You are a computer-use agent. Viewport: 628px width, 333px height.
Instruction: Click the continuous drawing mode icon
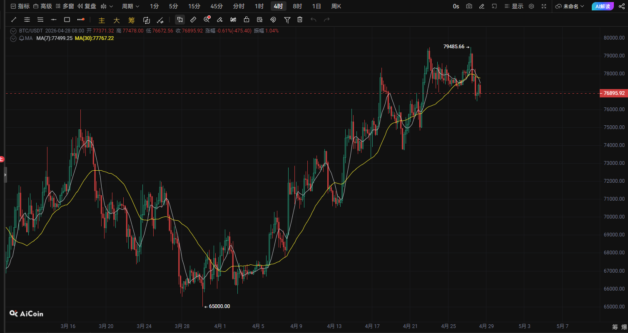[x=146, y=20]
